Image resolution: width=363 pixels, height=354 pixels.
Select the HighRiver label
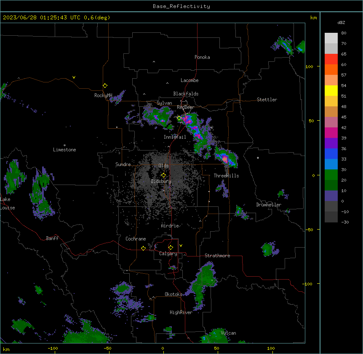tap(181, 312)
